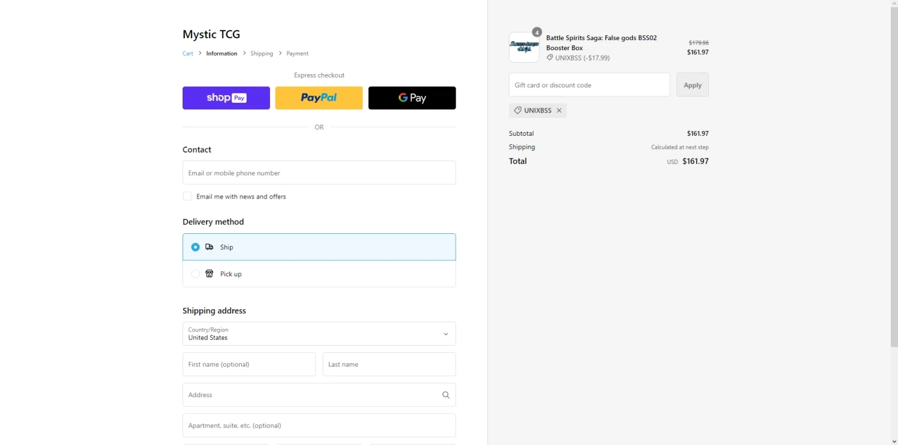Image resolution: width=898 pixels, height=445 pixels.
Task: Click the crossed-out price $179.96
Action: coord(699,43)
